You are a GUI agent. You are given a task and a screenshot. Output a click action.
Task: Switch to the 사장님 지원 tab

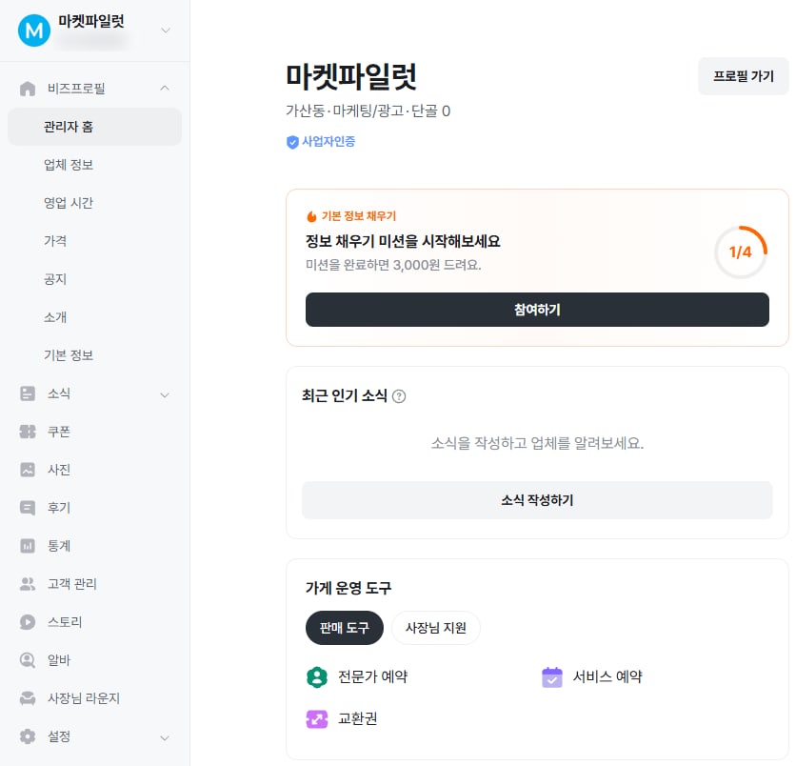435,628
